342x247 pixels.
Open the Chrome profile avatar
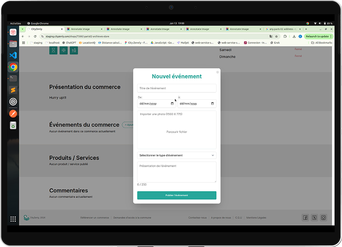pos(300,37)
